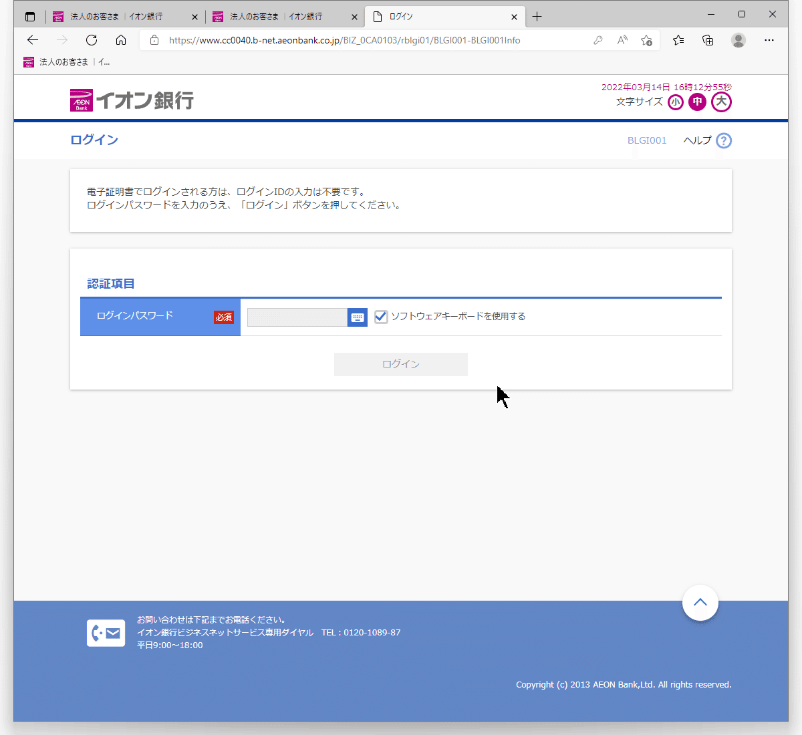
Task: Select the 中 medium text size icon
Action: tap(697, 102)
